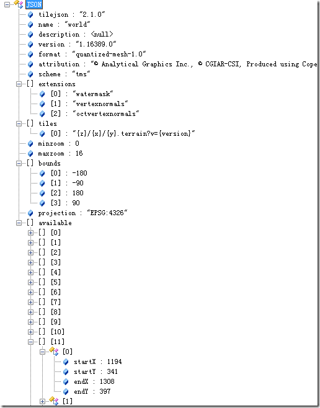Click the cube icon beside projection
The image size is (320, 408).
click(x=30, y=213)
